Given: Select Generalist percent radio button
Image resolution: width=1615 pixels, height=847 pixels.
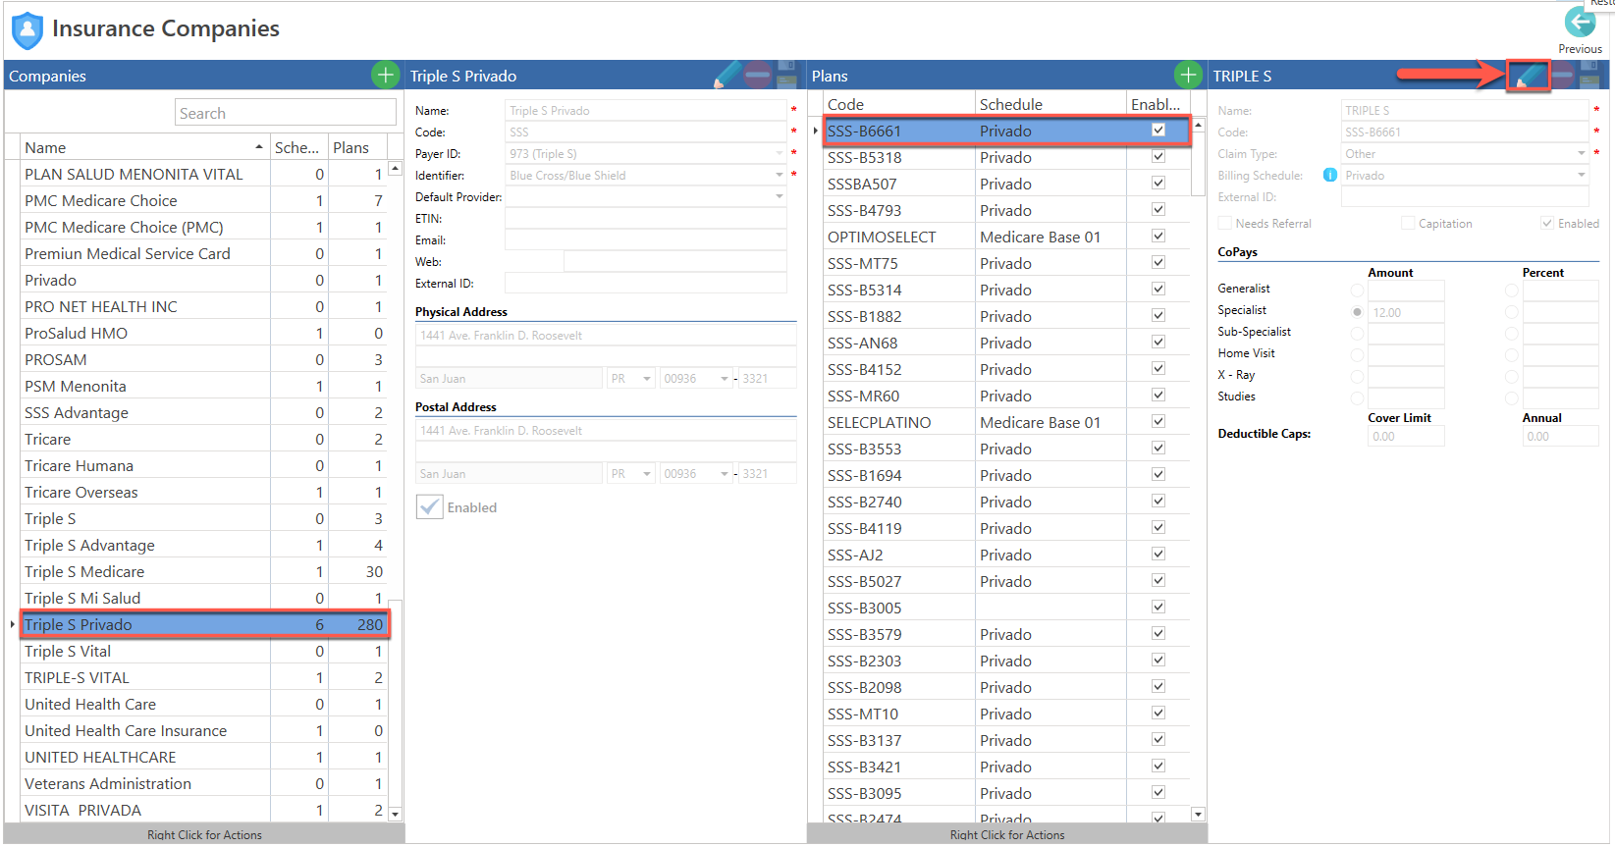Looking at the screenshot, I should (1511, 291).
